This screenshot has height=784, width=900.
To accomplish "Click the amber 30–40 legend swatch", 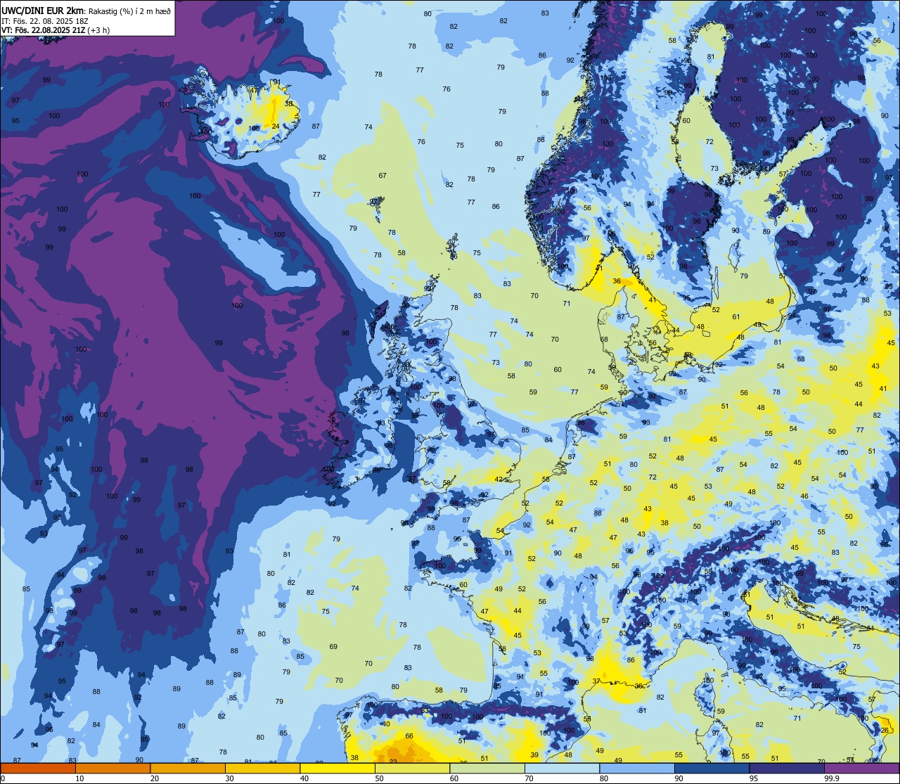I will [262, 768].
